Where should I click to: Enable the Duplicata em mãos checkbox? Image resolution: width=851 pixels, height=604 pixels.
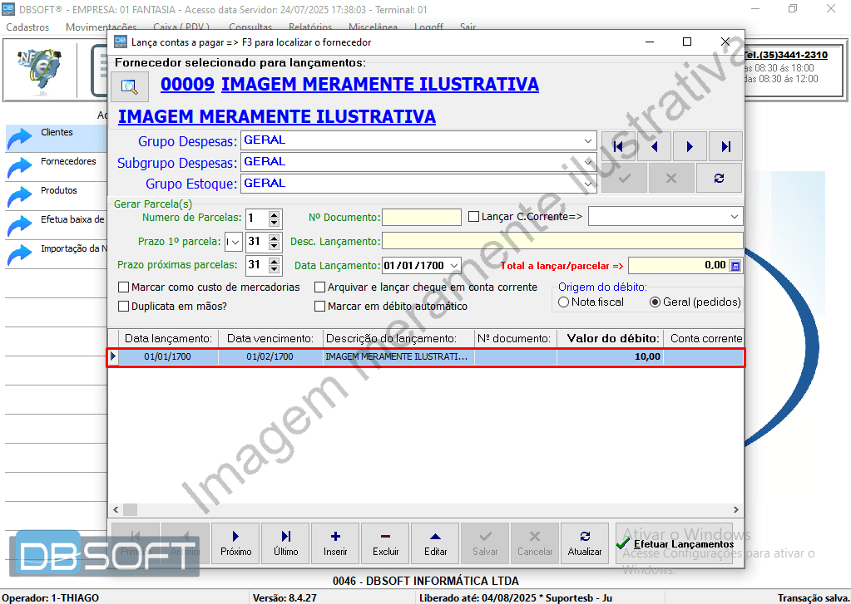(123, 306)
